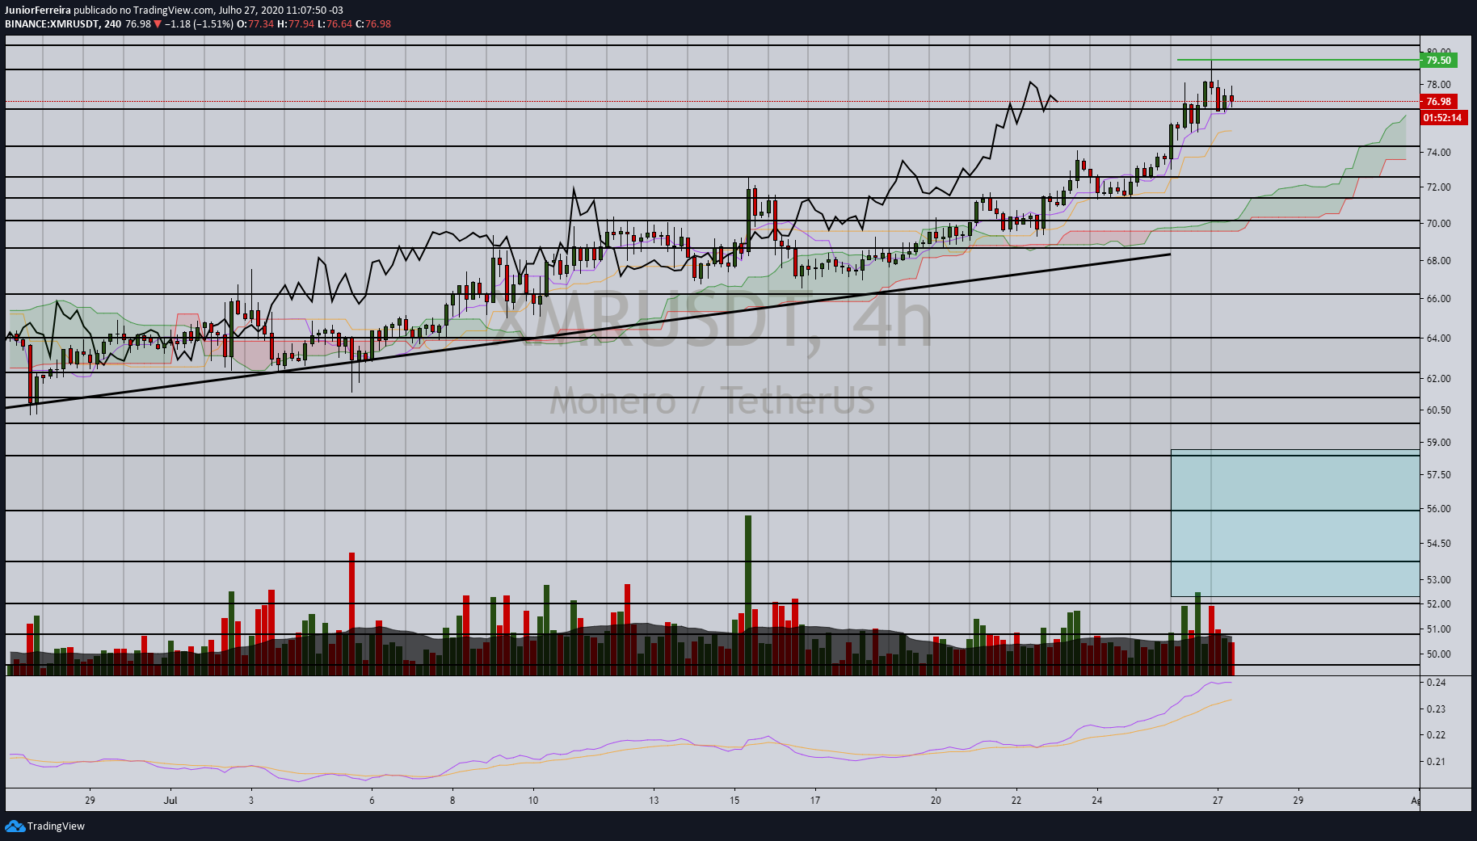The width and height of the screenshot is (1477, 841).
Task: Click the green 79.50 price label
Action: pyautogui.click(x=1438, y=60)
